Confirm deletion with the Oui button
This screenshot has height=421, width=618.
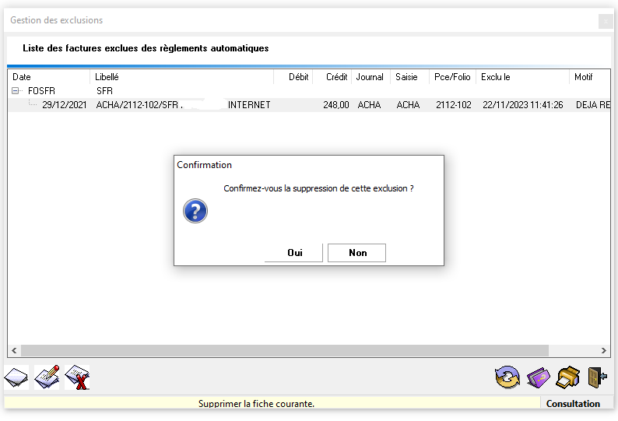click(x=294, y=253)
